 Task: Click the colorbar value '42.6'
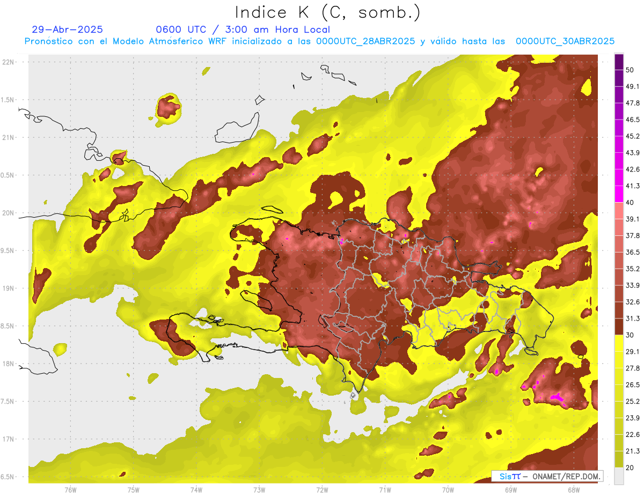pos(633,169)
